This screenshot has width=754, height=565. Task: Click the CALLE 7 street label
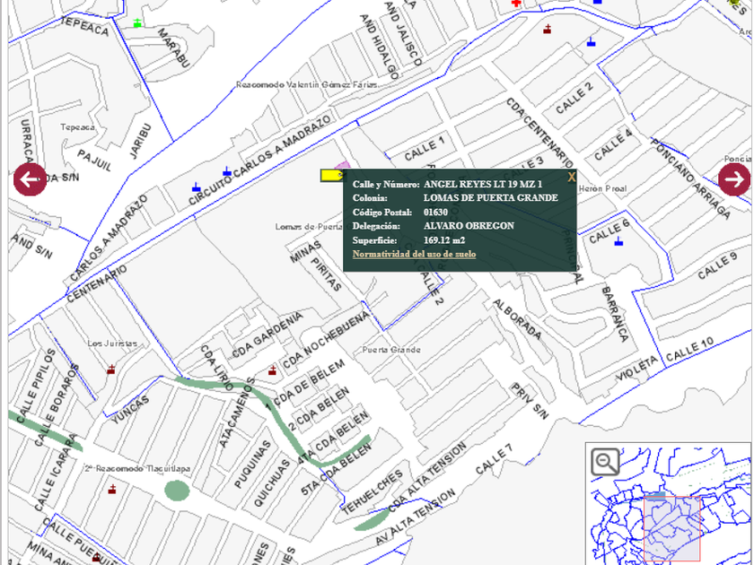click(494, 459)
